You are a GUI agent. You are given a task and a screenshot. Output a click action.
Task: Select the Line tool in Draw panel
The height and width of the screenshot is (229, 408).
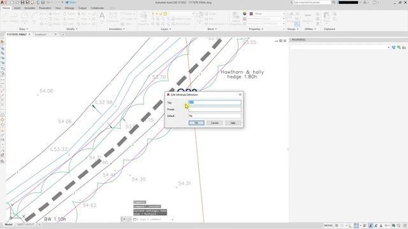click(x=5, y=17)
